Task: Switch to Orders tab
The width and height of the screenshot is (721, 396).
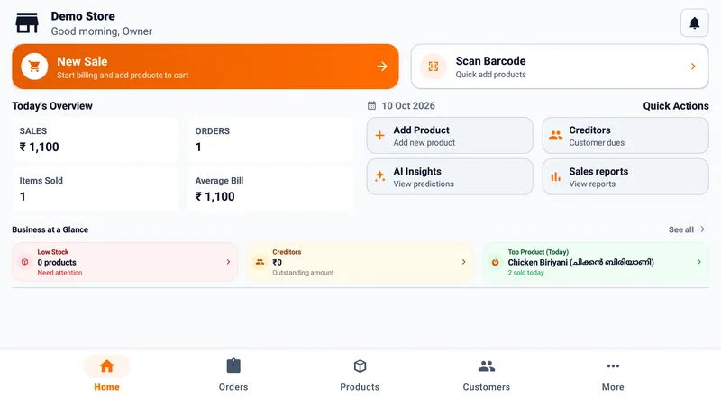Action: 233,374
